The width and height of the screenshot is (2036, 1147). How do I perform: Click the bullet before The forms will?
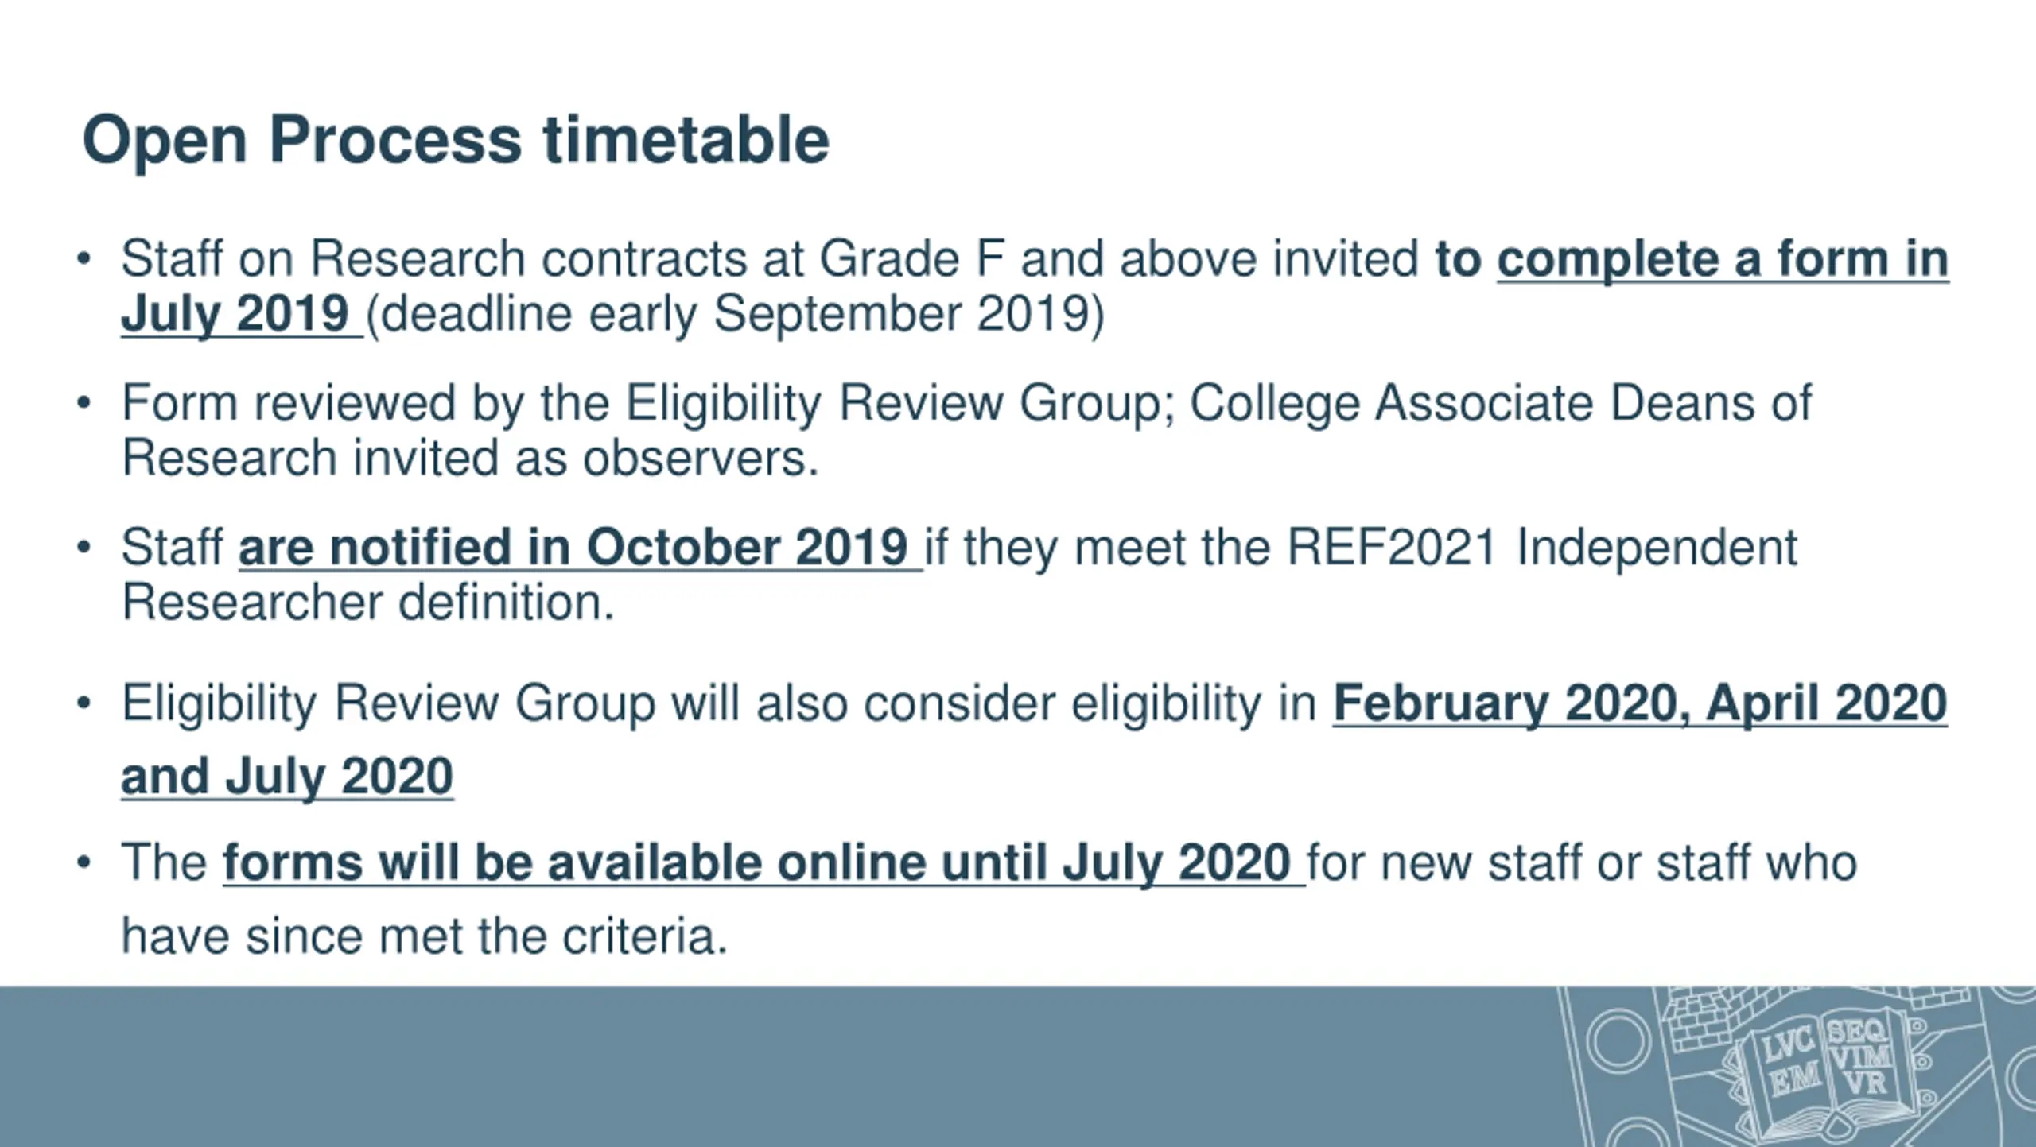click(84, 862)
